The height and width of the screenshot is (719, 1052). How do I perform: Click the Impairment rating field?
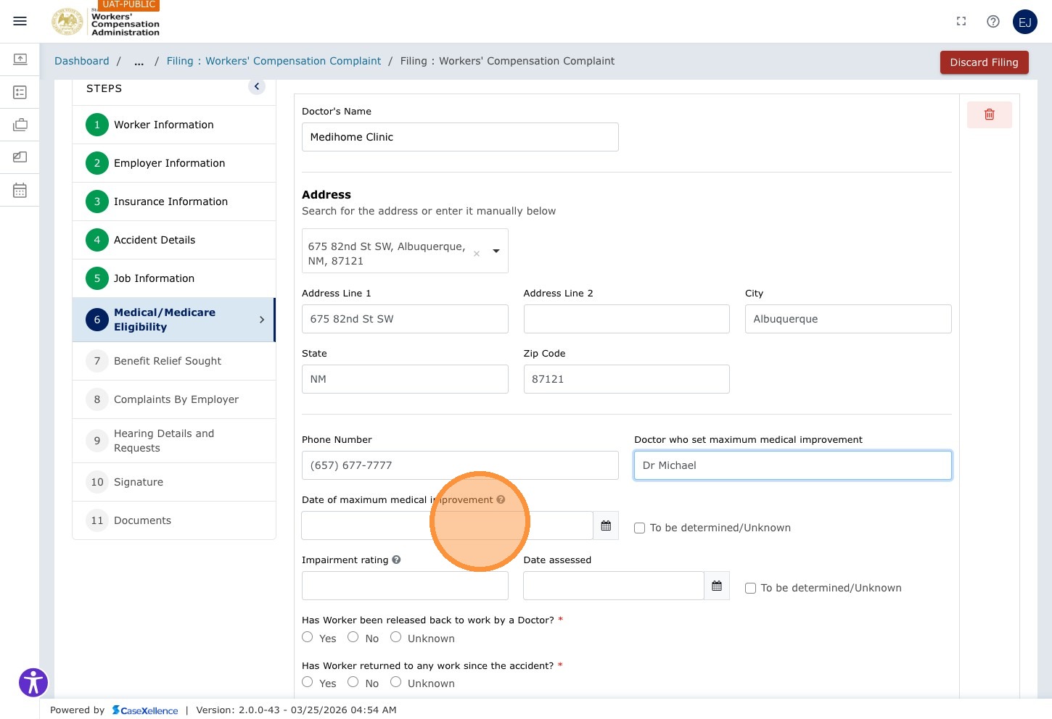(405, 586)
